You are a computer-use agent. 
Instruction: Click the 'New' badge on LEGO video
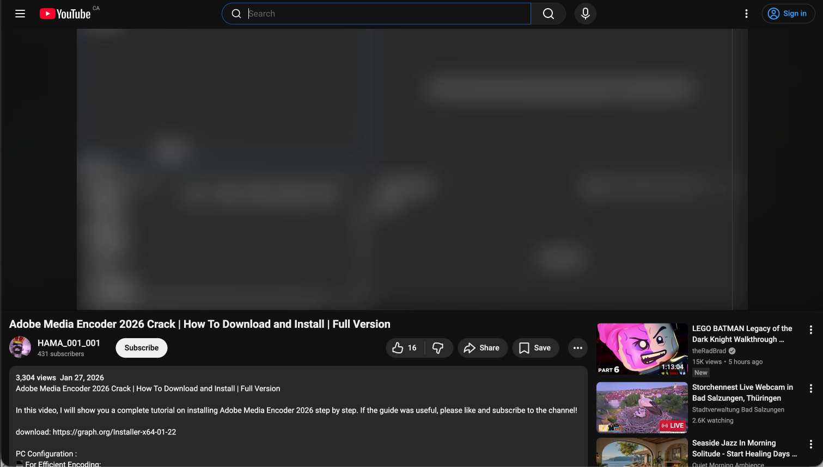[x=701, y=373]
